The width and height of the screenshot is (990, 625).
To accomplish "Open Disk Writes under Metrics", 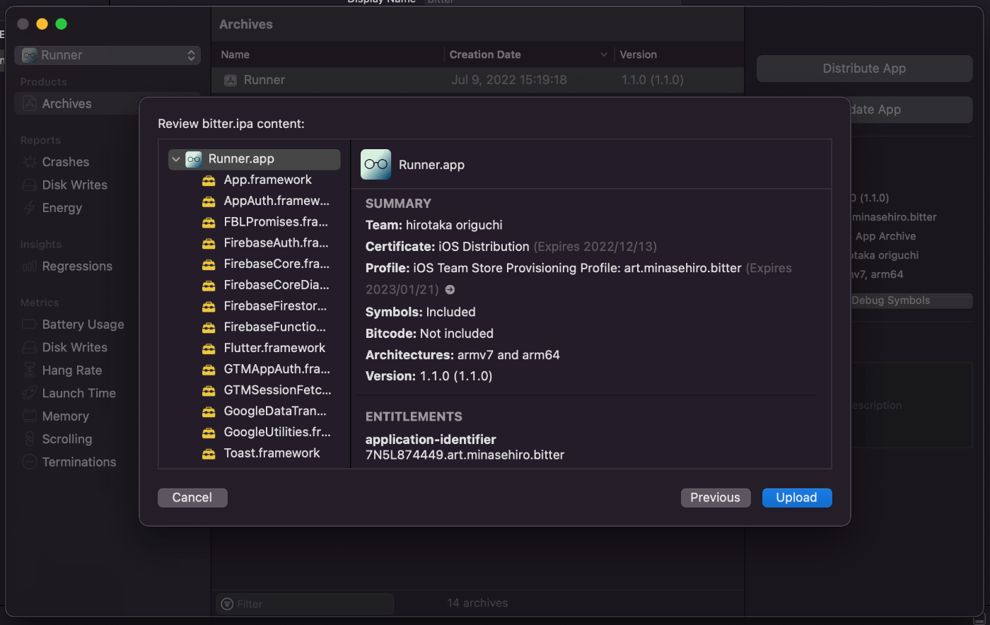I will [x=74, y=347].
